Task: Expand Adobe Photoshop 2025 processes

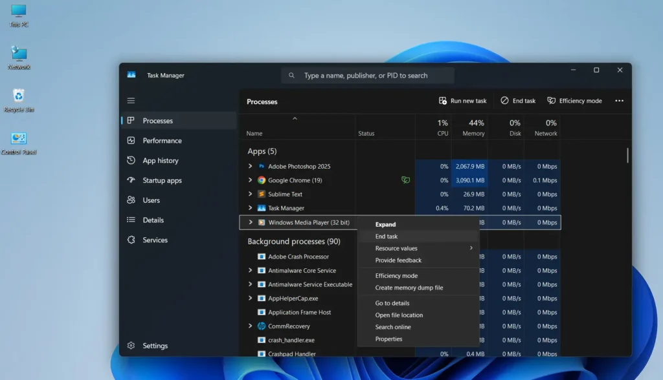Action: (251, 166)
